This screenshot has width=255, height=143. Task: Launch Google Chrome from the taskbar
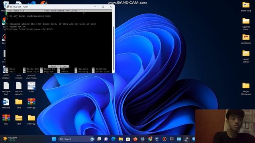(x=150, y=139)
